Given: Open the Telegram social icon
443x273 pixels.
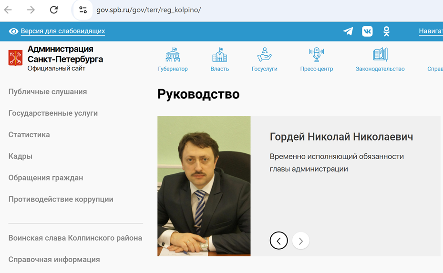Looking at the screenshot, I should click(348, 31).
